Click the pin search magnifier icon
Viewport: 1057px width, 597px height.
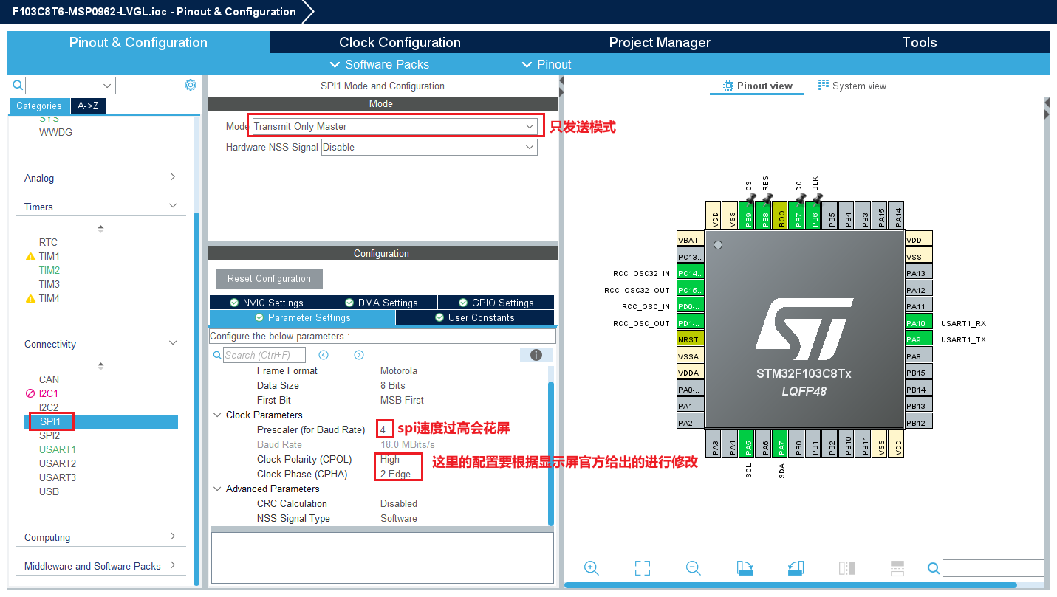tap(934, 567)
